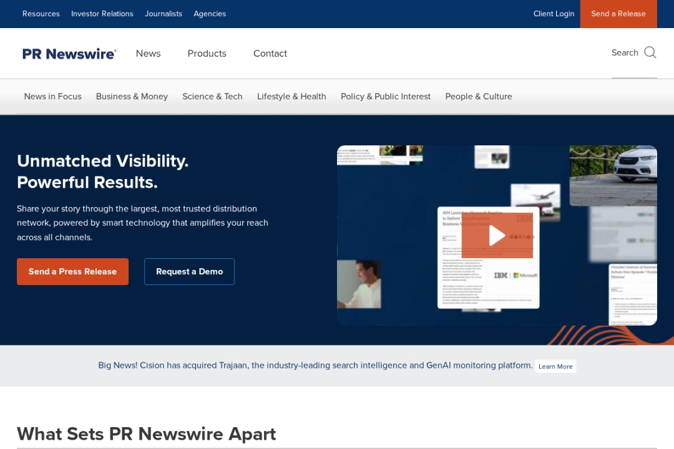Open the Client Login link
This screenshot has height=449, width=674.
click(x=554, y=14)
